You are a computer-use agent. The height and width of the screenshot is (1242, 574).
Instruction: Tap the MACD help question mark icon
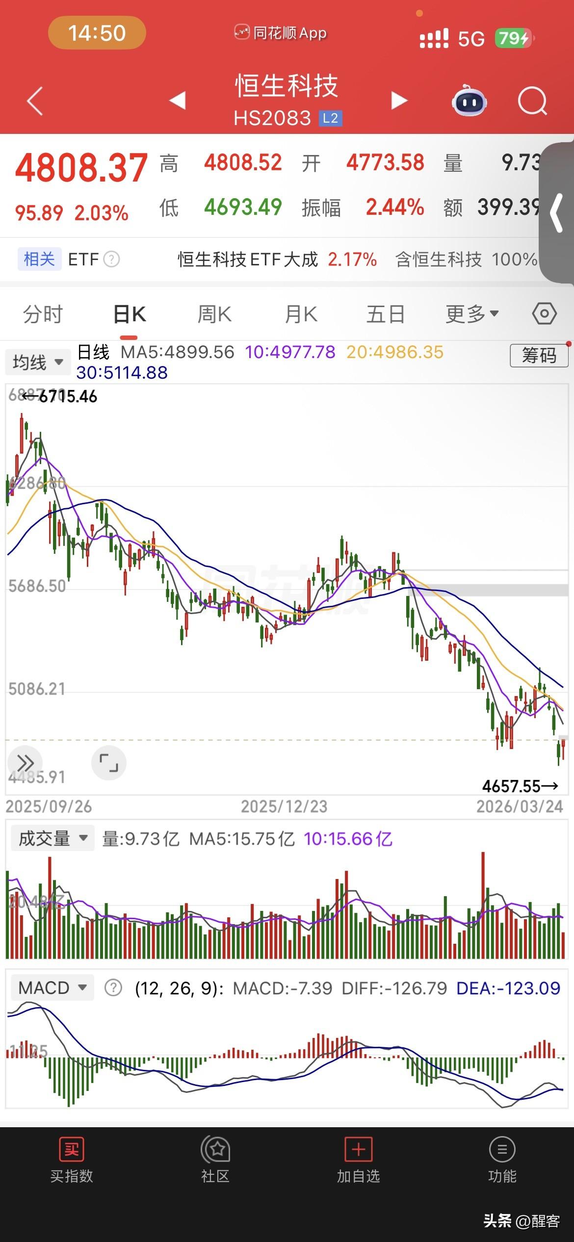(113, 987)
